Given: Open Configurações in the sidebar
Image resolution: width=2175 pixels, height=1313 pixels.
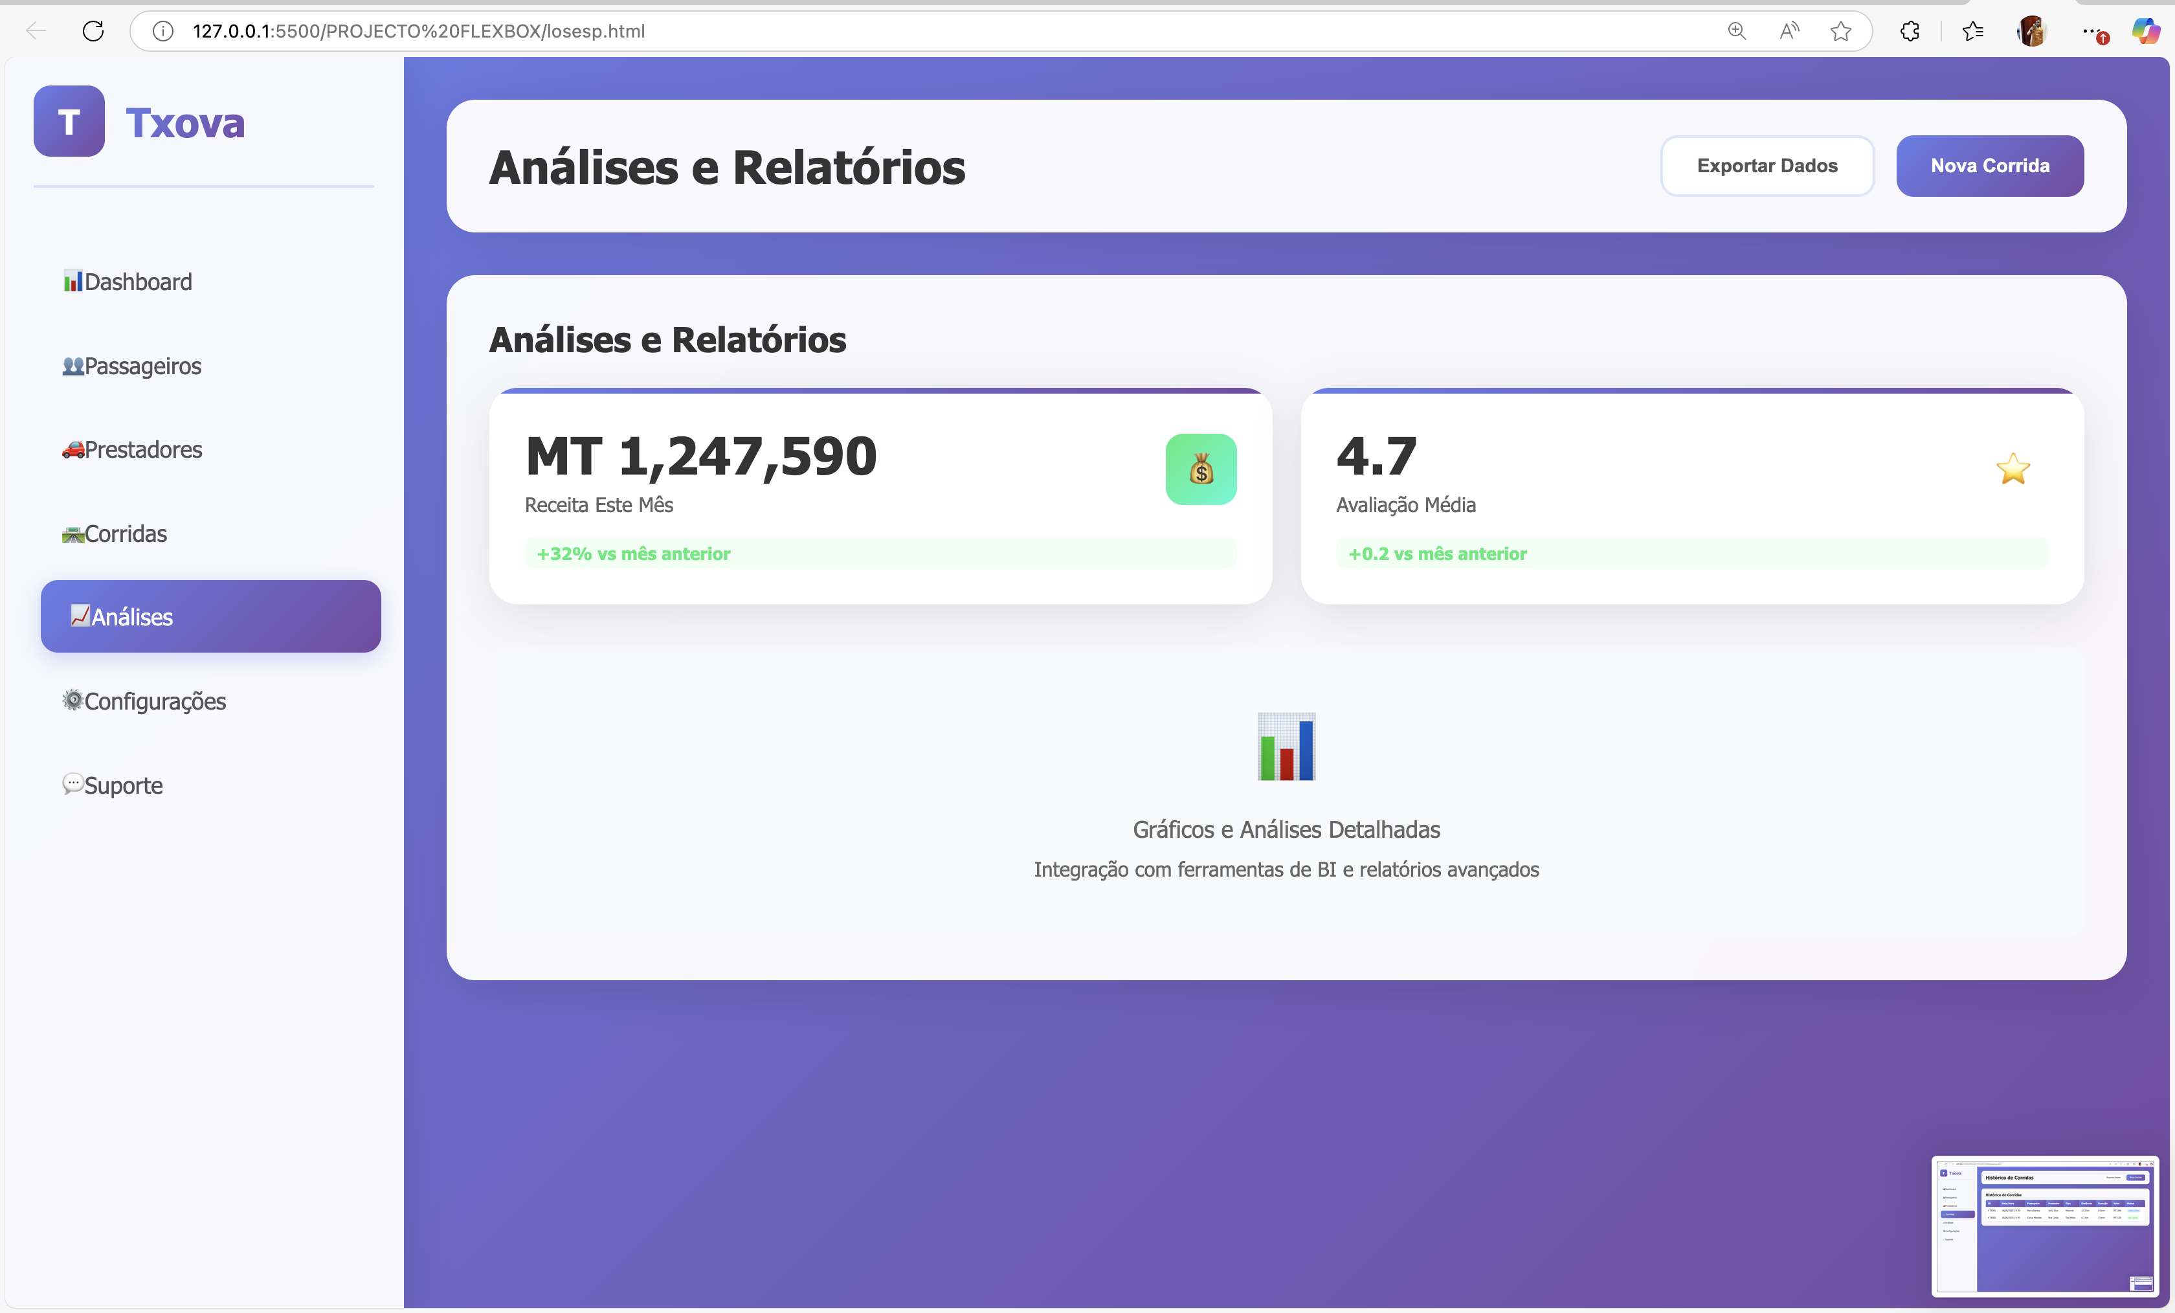Looking at the screenshot, I should [155, 701].
